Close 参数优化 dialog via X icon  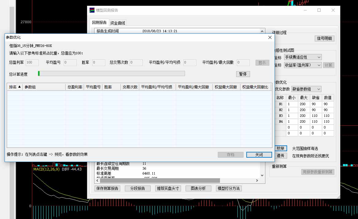[270, 37]
